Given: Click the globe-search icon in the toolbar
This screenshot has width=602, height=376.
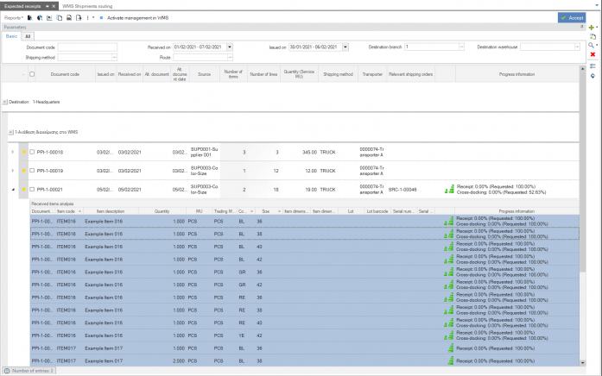Looking at the screenshot, I should tap(40, 18).
